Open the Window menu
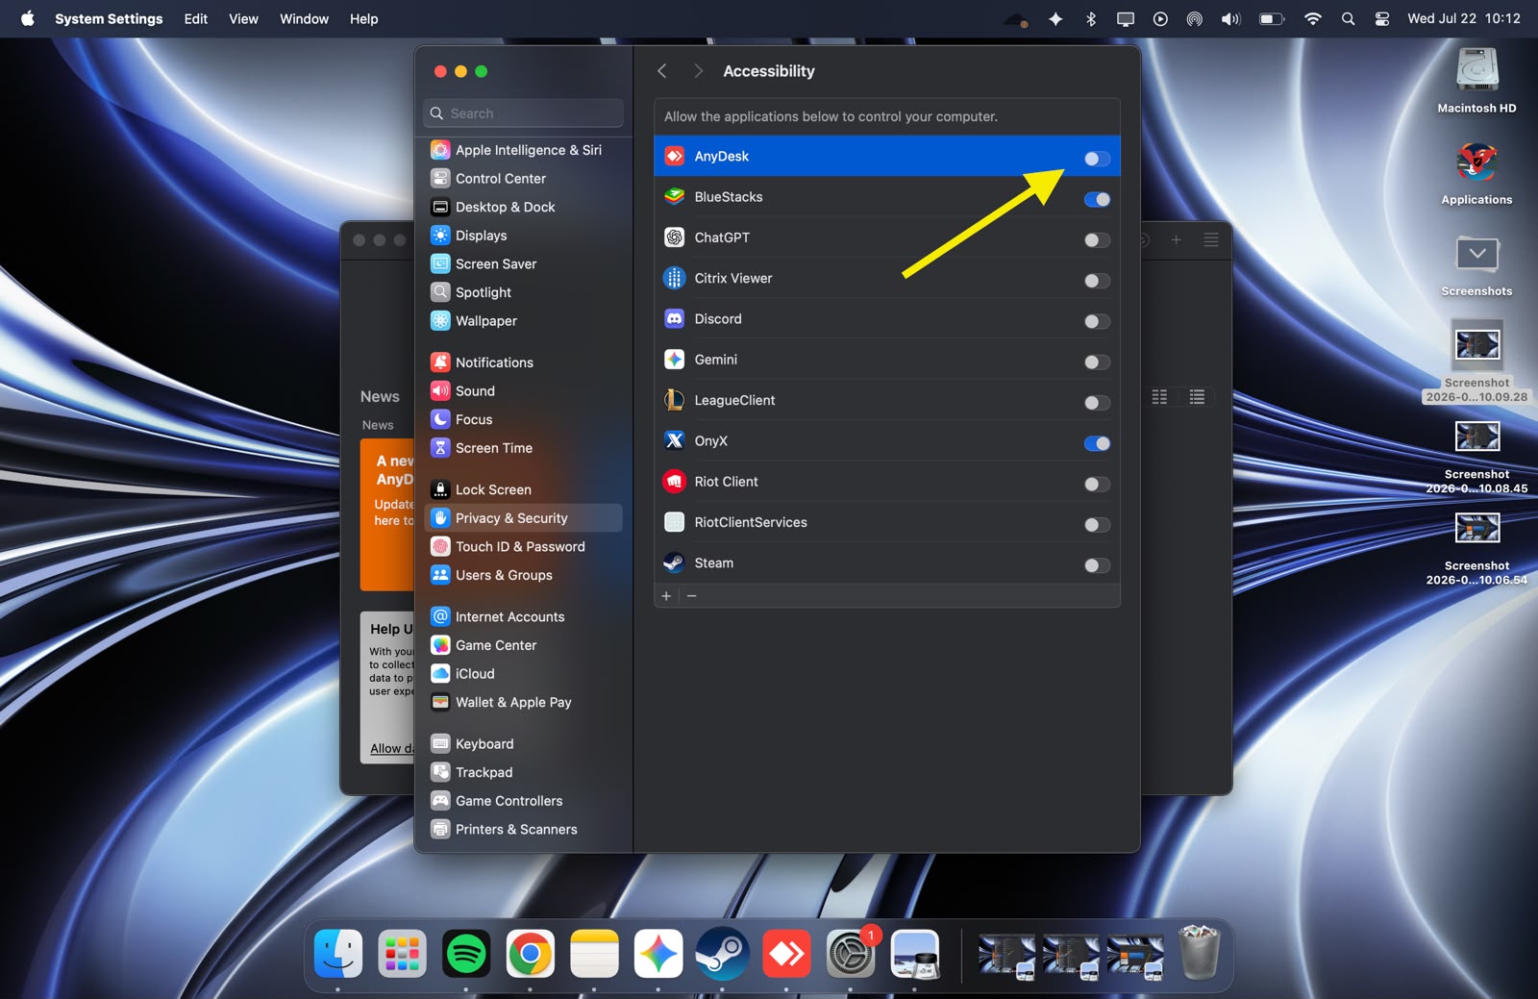1538x999 pixels. click(304, 19)
